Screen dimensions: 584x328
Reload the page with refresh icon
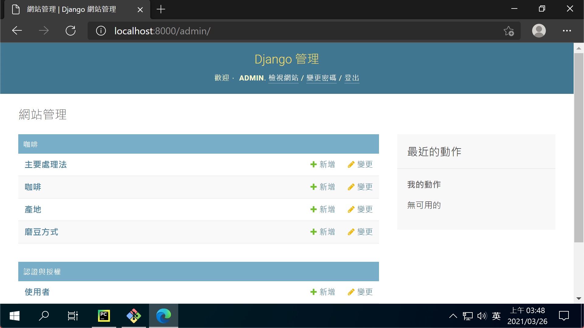coord(71,31)
